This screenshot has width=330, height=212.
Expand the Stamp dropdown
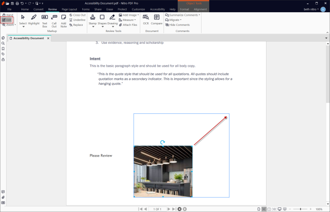point(92,26)
